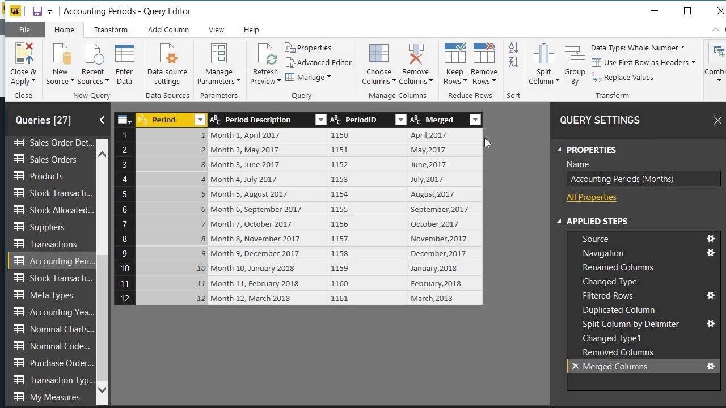Click Replace Values
Screen dimensions: 726x408
pyautogui.click(x=622, y=77)
